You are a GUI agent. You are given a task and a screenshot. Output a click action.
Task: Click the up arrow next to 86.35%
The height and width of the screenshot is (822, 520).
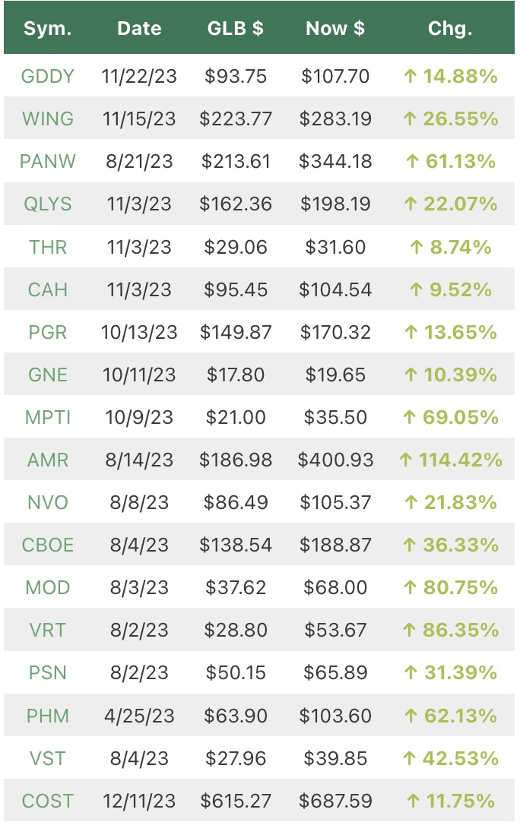tap(409, 630)
